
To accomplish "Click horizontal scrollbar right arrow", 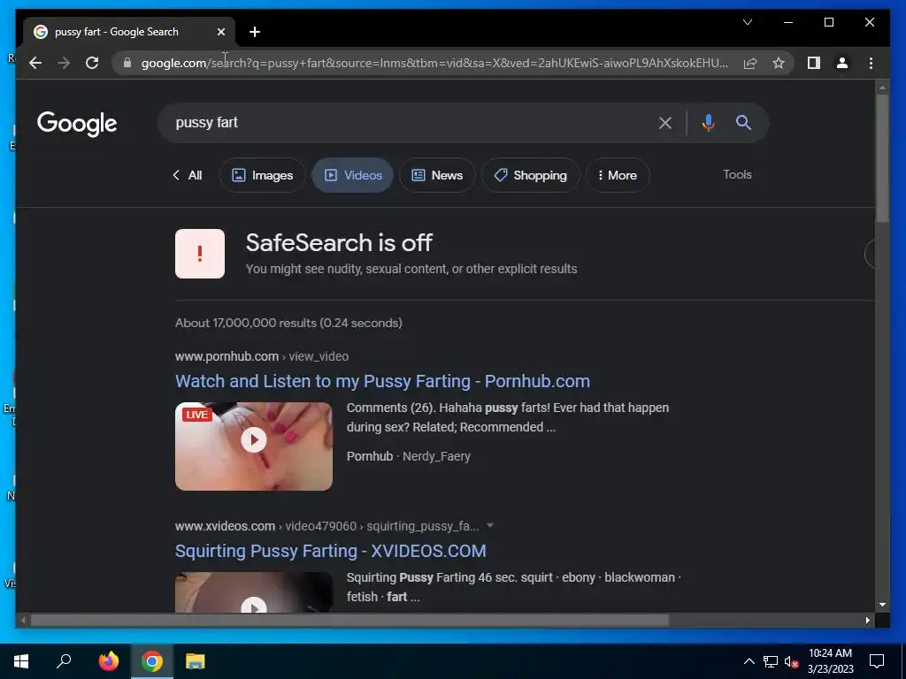I will coord(867,620).
